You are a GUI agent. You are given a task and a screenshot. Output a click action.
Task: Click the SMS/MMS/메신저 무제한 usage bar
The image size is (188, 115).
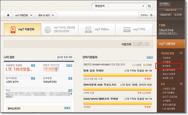118,103
